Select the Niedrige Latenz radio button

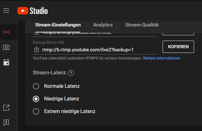click(x=36, y=99)
